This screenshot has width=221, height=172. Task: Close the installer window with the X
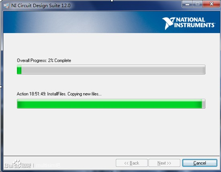[211, 4]
